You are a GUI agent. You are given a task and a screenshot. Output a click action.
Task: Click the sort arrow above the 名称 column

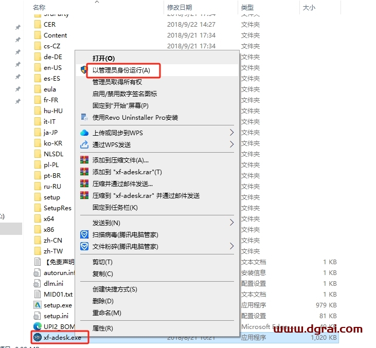[x=97, y=2]
